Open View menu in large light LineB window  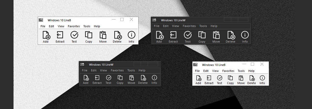[61, 26]
